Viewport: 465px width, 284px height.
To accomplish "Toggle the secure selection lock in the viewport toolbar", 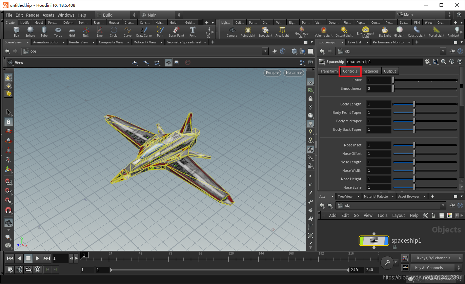I will pyautogui.click(x=8, y=122).
